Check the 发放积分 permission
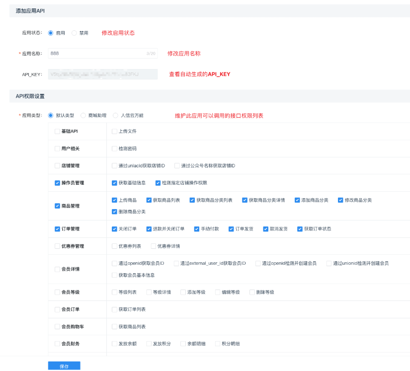The image size is (410, 371). pyautogui.click(x=149, y=344)
